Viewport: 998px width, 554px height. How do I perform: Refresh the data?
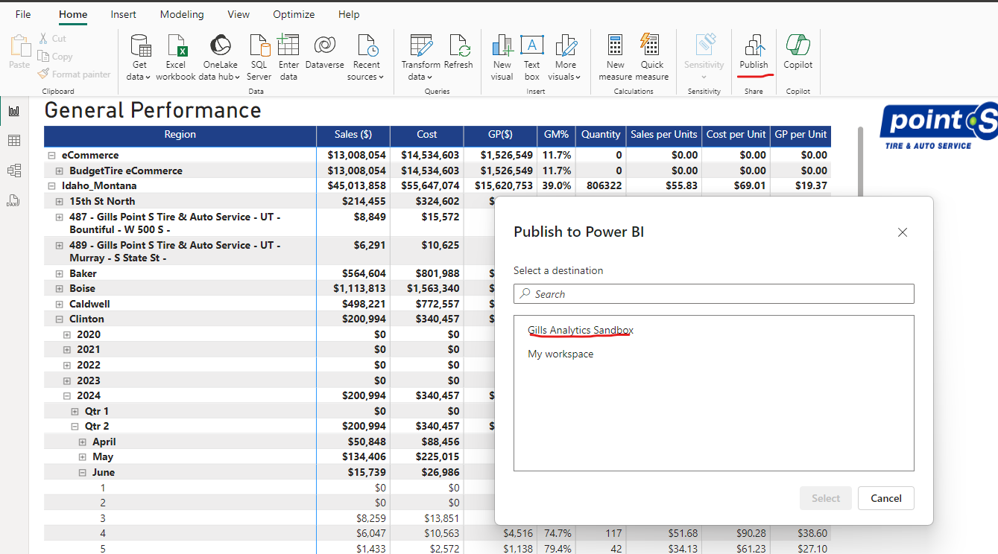pos(458,52)
